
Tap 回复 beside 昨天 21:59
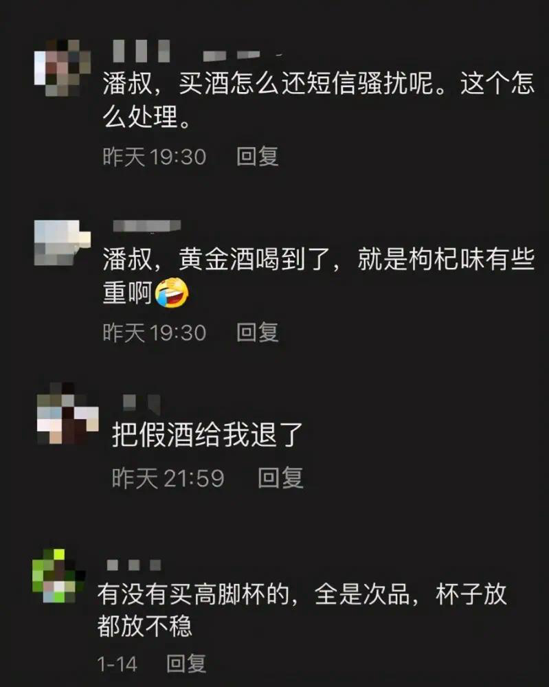[280, 477]
